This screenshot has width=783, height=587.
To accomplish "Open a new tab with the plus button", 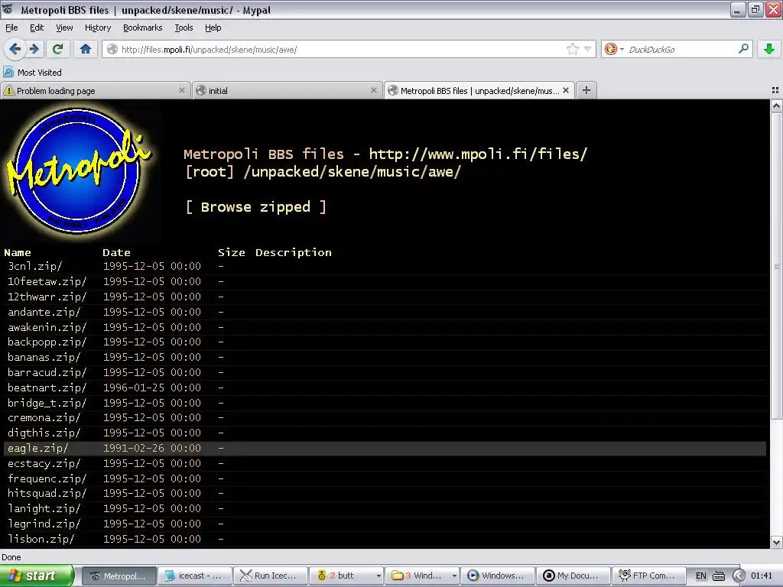I will (x=586, y=90).
